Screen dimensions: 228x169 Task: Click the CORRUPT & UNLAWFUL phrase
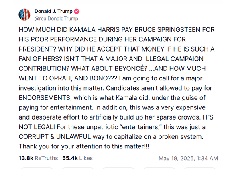point(55,137)
